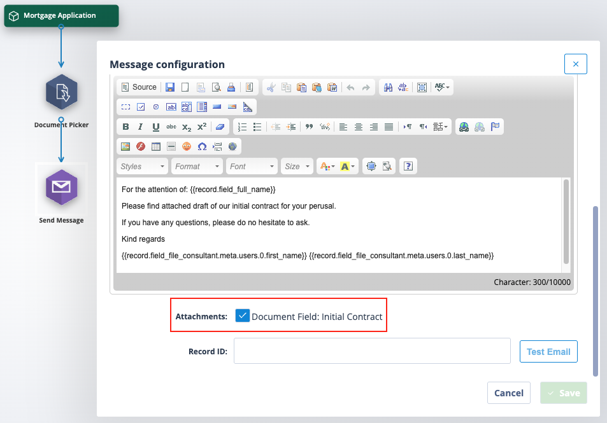Click the About help question icon
607x423 pixels.
point(408,166)
